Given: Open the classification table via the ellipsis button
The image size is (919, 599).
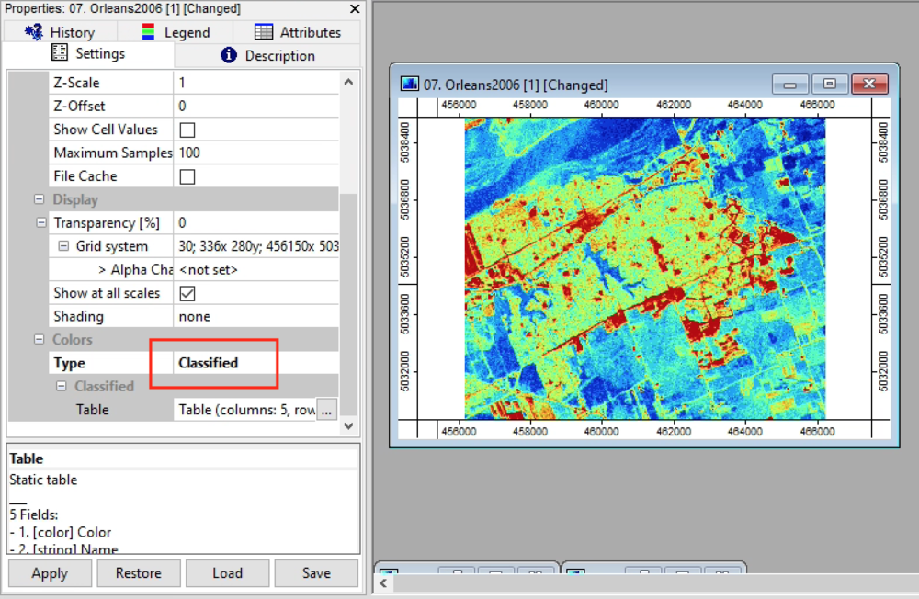Looking at the screenshot, I should (326, 410).
